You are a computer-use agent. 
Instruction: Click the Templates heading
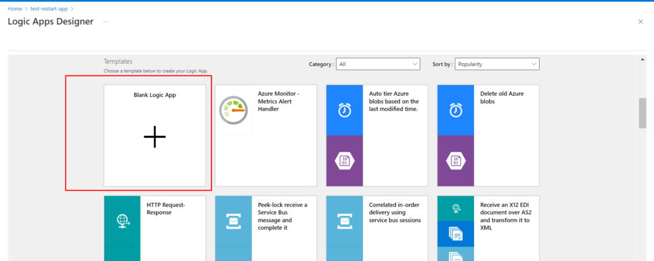[118, 61]
